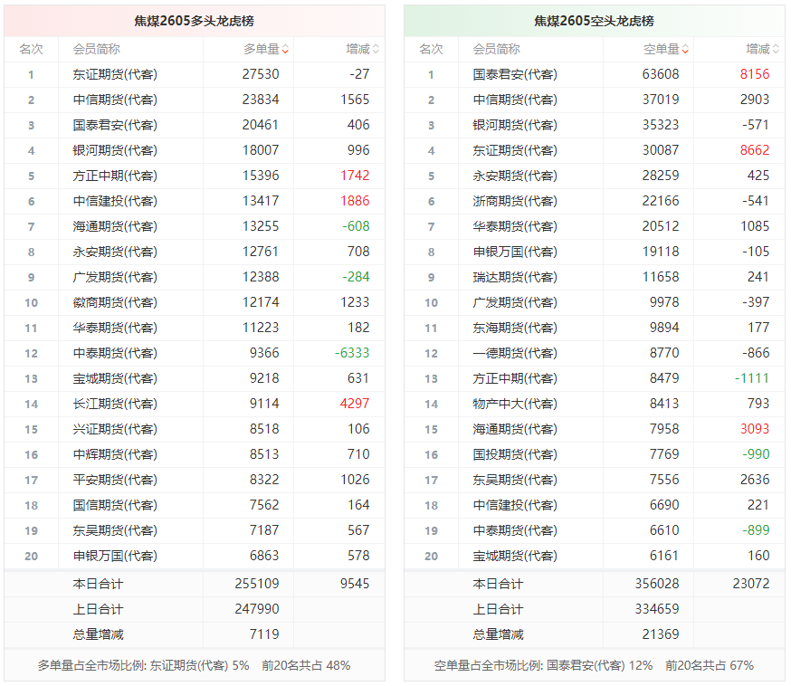791x686 pixels.
Task: Click short table total change 23072
Action: (x=751, y=584)
